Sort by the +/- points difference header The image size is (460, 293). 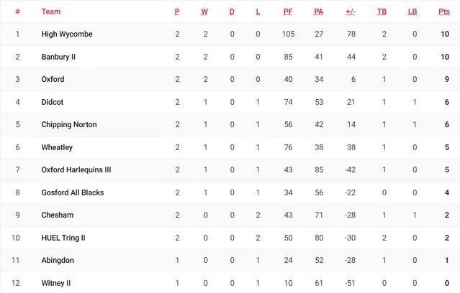point(351,12)
